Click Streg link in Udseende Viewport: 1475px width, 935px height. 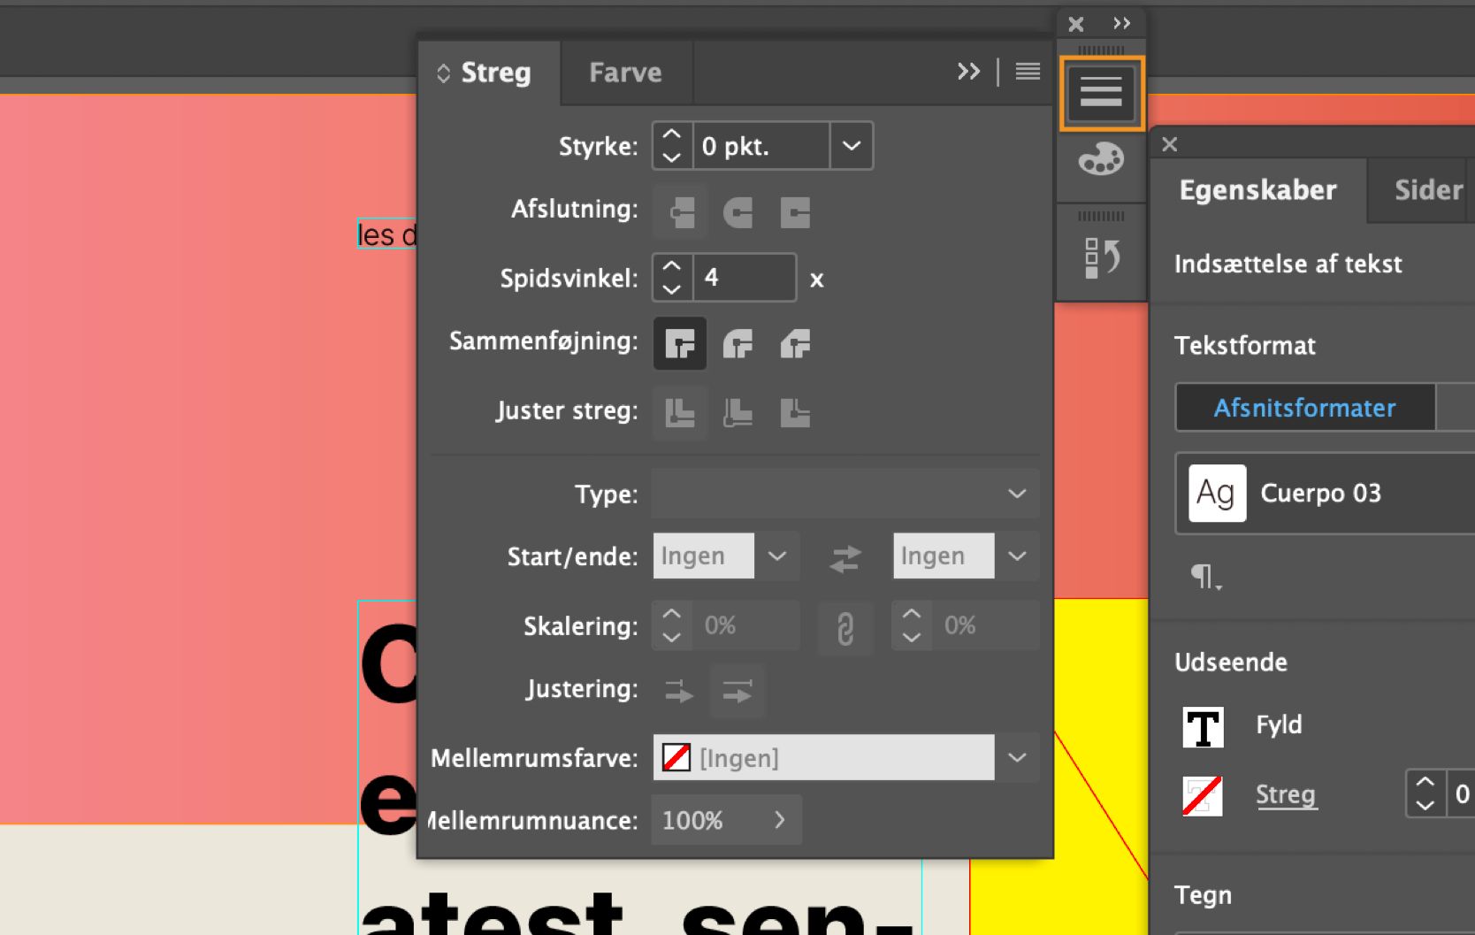(x=1286, y=795)
